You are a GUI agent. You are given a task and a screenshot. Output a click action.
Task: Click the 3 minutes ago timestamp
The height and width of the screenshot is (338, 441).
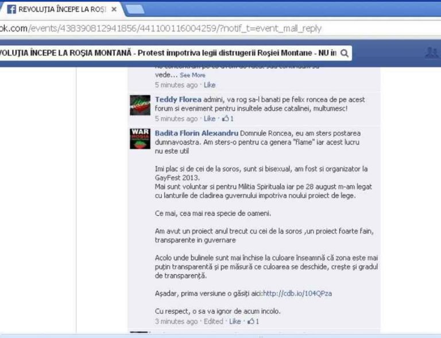176,321
